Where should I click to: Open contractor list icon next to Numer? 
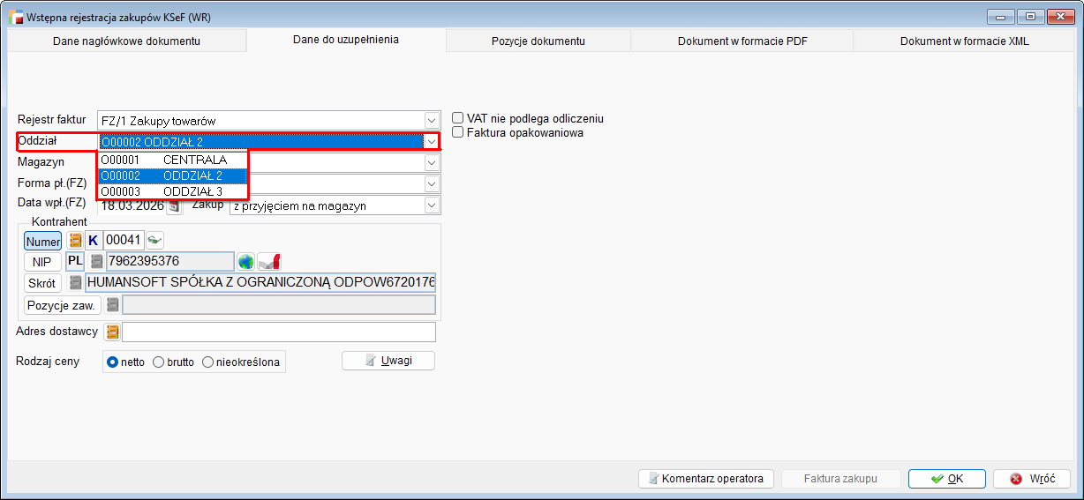click(76, 241)
